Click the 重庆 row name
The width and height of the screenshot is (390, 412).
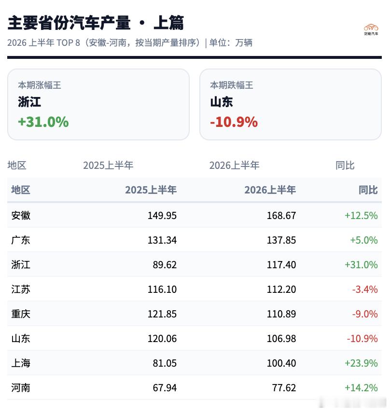click(x=21, y=314)
